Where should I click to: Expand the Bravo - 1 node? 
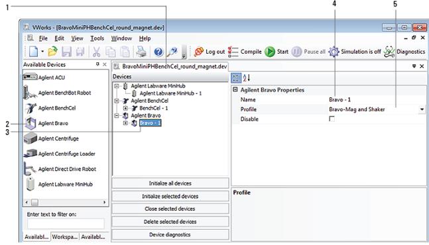pos(125,123)
